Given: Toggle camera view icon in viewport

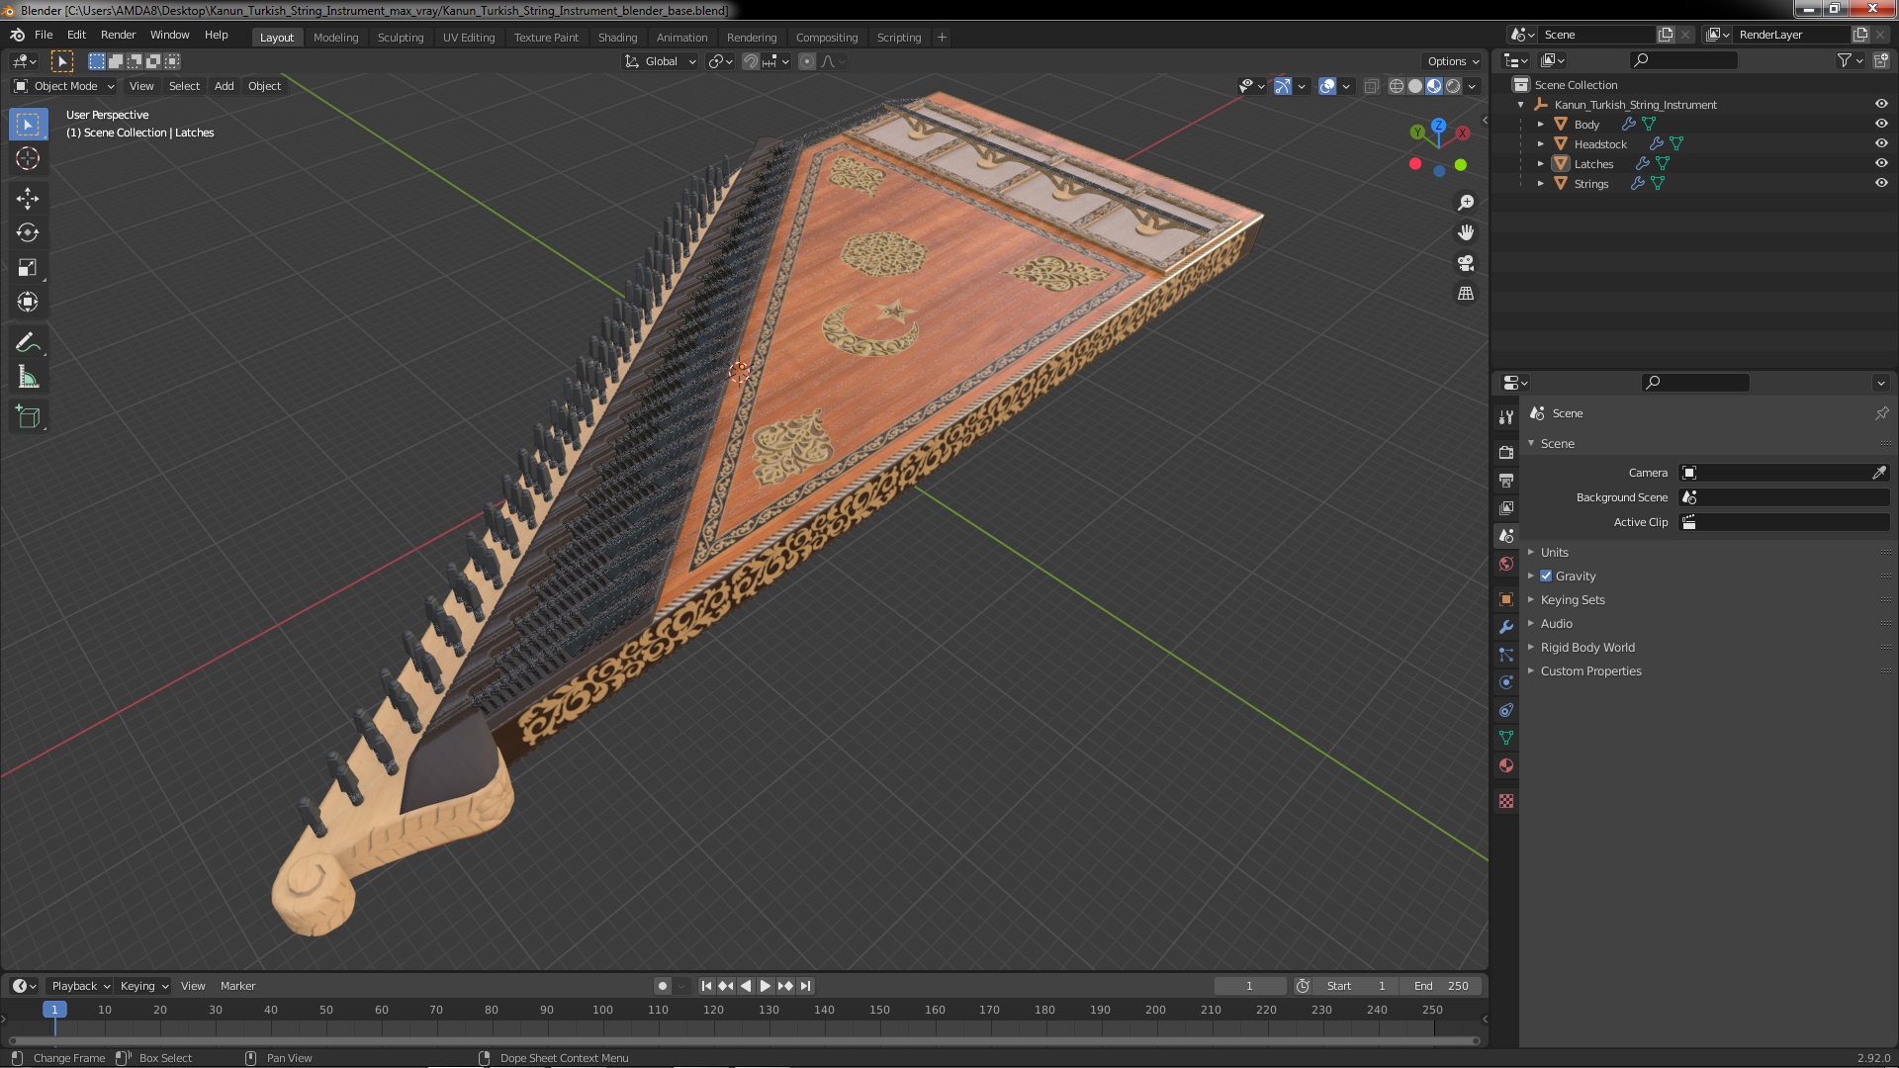Looking at the screenshot, I should point(1466,263).
